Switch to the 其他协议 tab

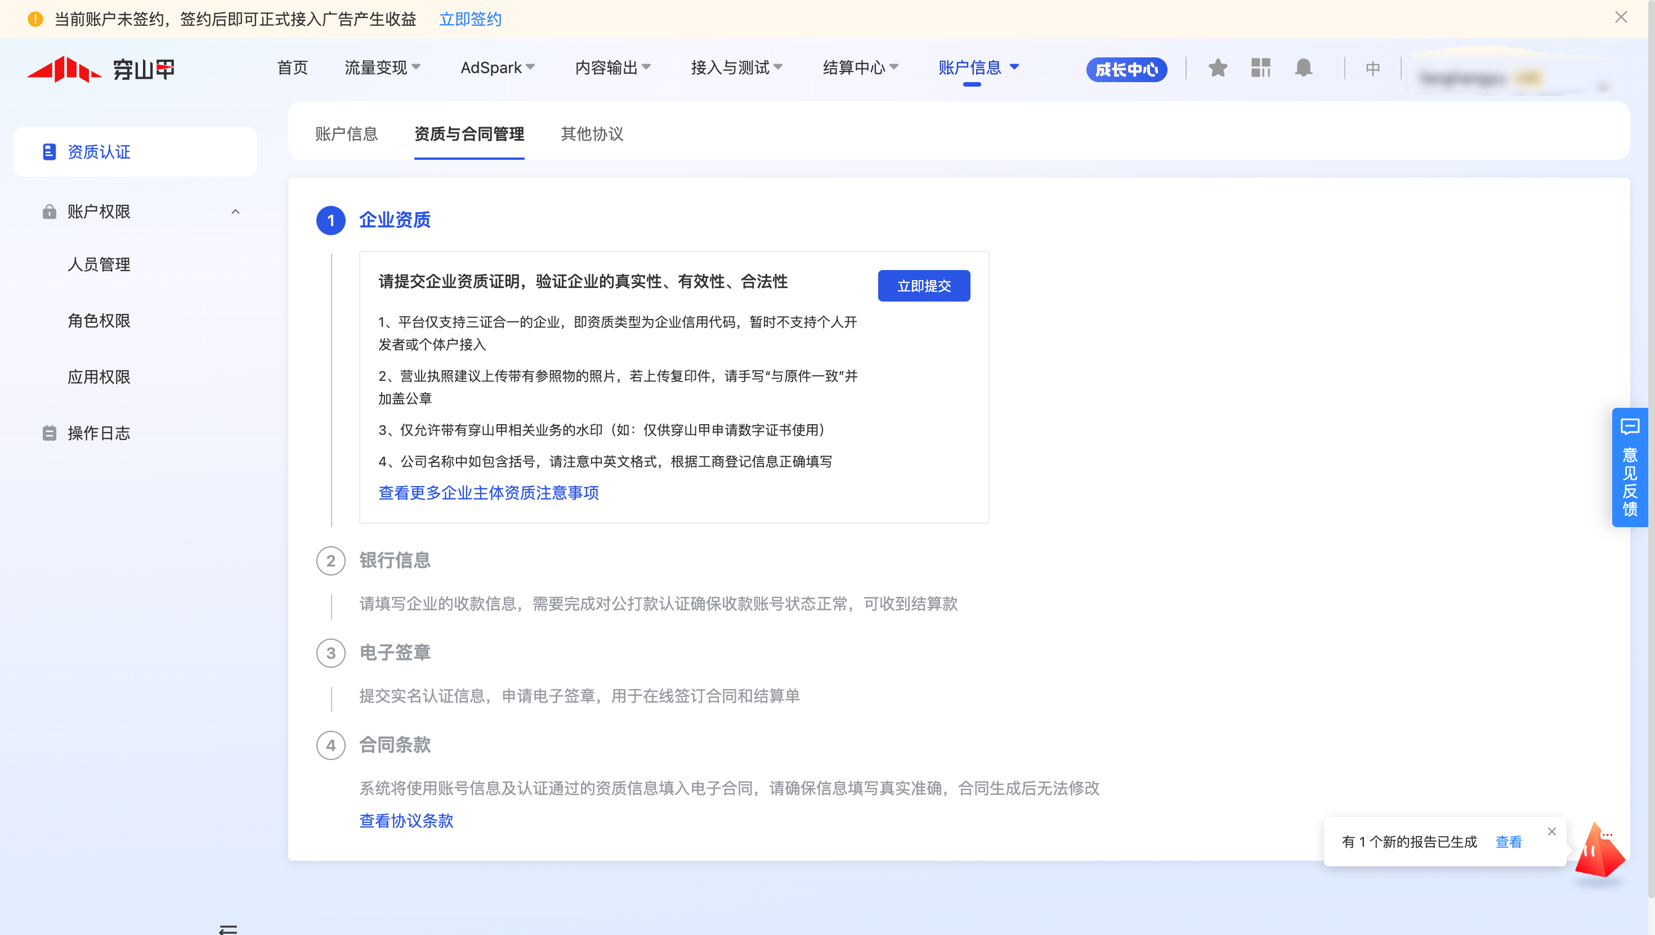coord(592,133)
